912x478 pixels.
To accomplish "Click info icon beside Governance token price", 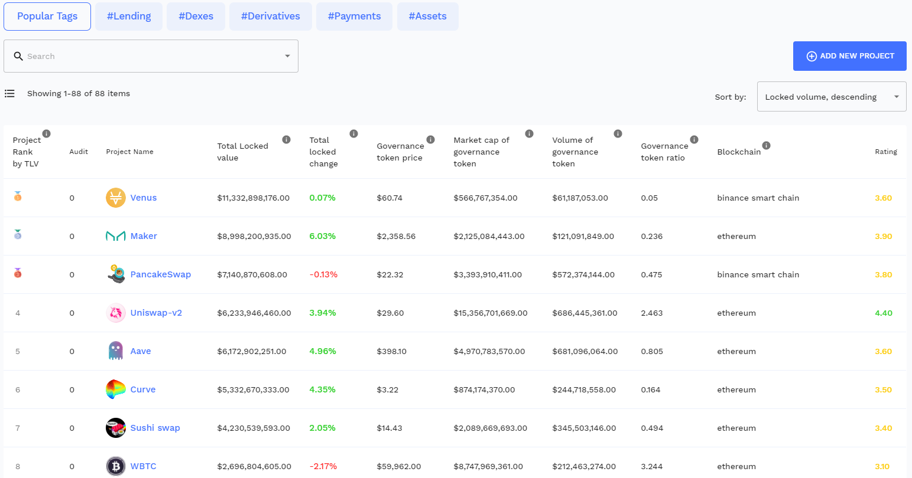I will tap(430, 140).
